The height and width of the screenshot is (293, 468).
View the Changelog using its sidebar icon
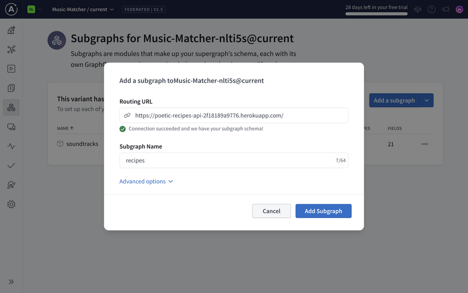pos(11,88)
